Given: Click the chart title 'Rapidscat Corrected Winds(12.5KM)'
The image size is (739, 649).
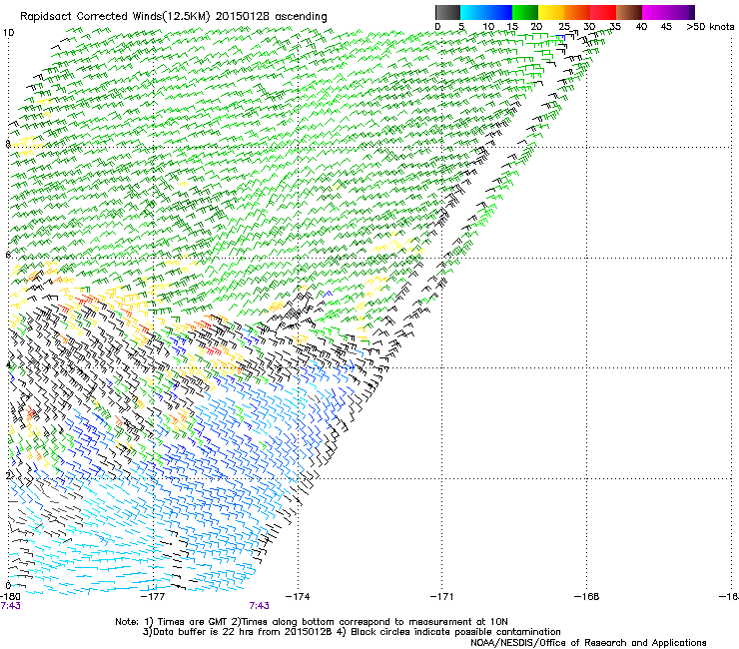Looking at the screenshot, I should click(x=115, y=17).
